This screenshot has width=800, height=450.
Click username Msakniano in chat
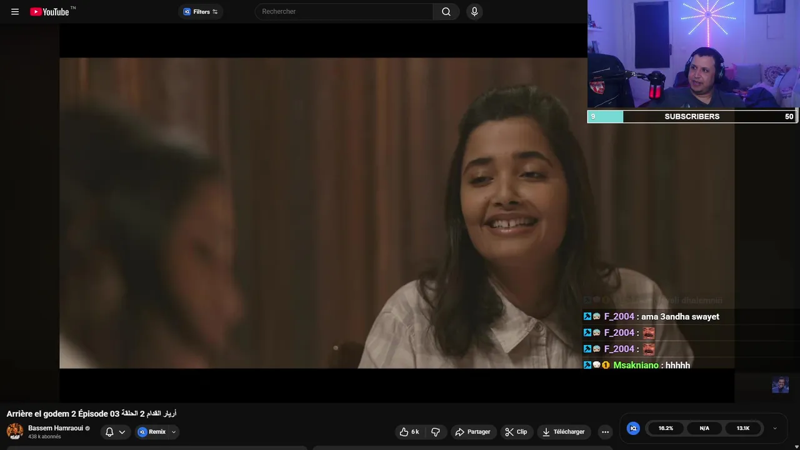(x=636, y=365)
